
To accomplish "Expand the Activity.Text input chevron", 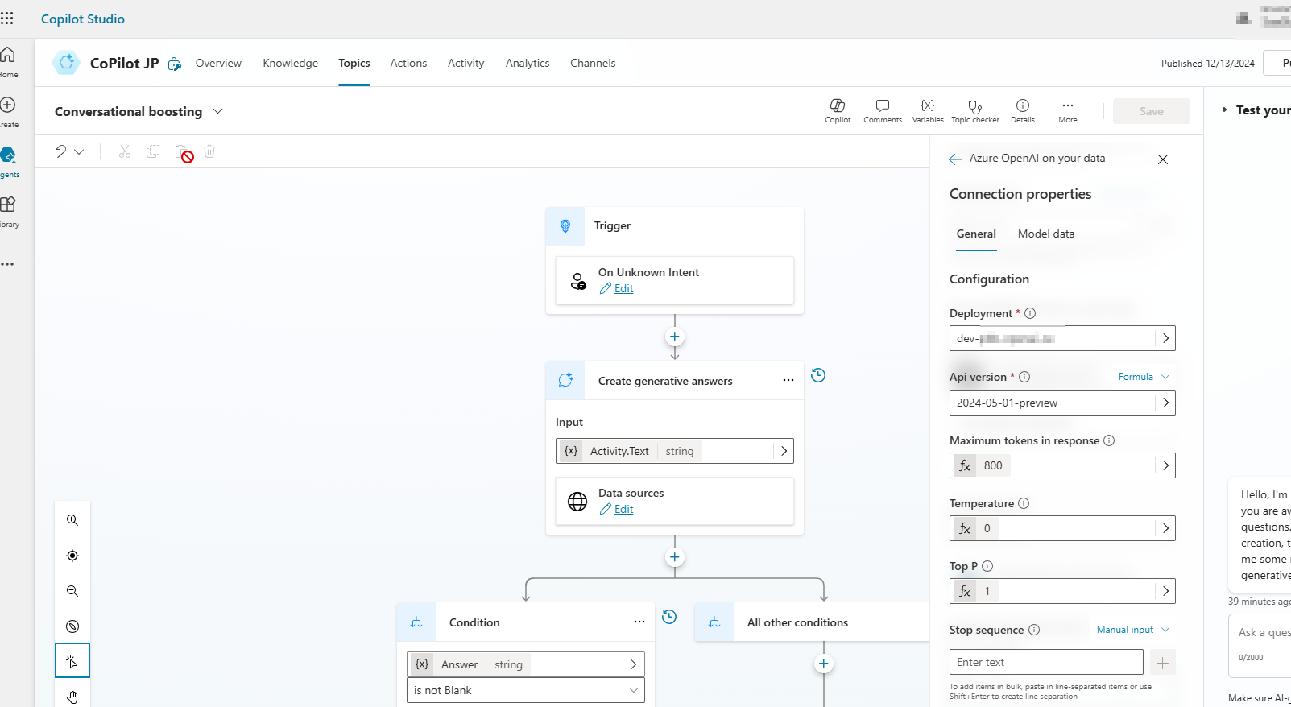I will 784,451.
